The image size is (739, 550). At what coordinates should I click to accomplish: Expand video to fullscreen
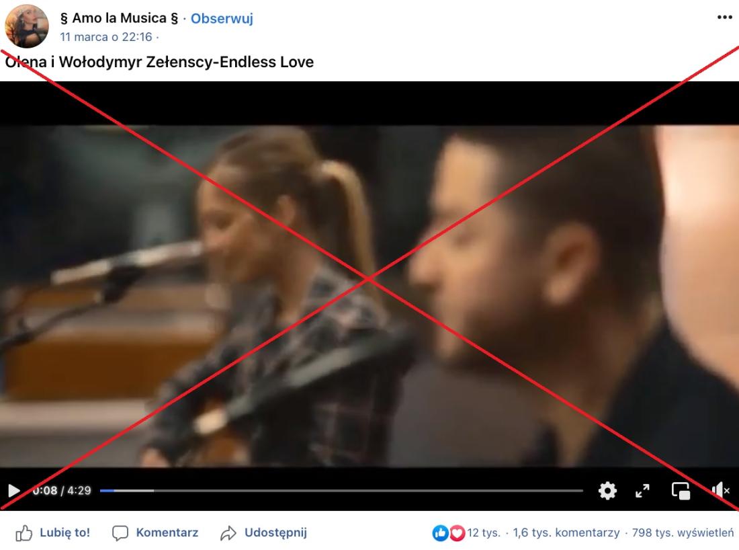642,491
